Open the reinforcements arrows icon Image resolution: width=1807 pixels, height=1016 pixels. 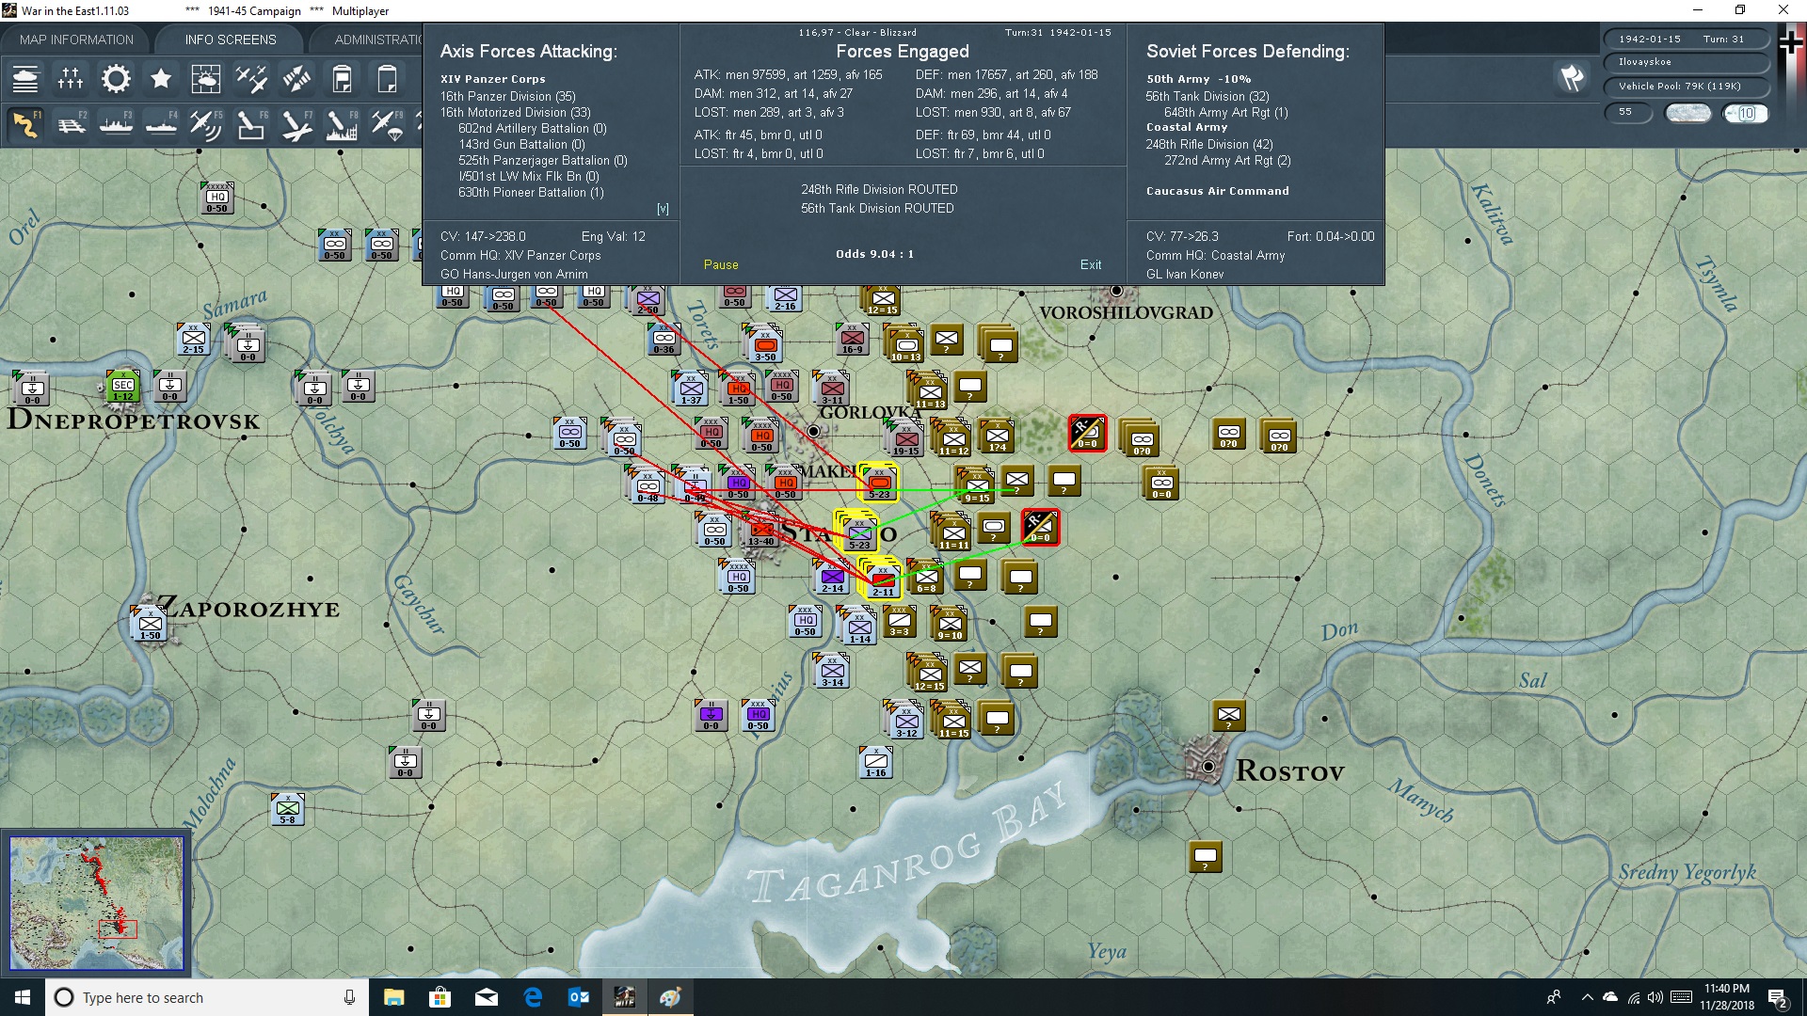click(296, 79)
